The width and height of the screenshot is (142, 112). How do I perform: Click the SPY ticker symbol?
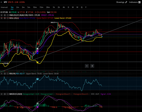[5, 2]
